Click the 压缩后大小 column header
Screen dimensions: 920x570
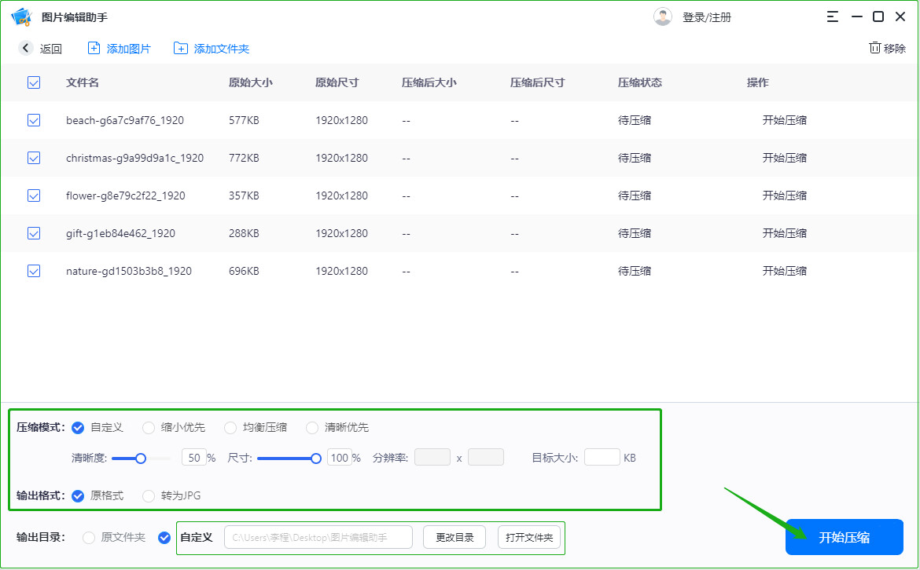click(x=429, y=82)
